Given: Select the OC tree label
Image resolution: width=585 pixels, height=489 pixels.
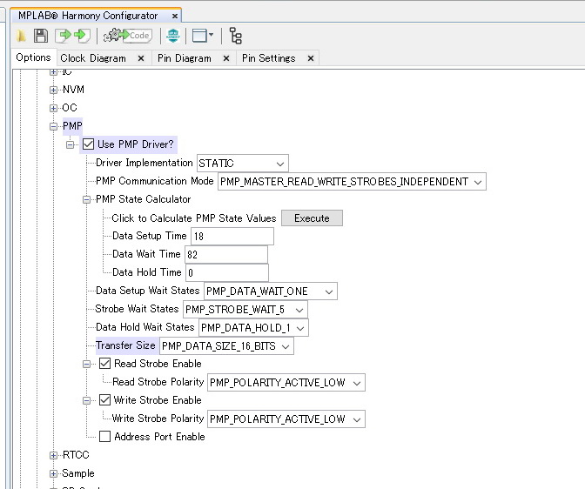Looking at the screenshot, I should point(70,108).
